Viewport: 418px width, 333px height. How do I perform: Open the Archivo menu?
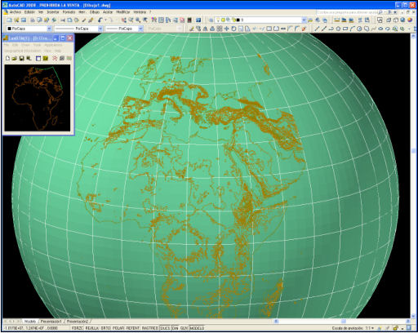point(15,12)
